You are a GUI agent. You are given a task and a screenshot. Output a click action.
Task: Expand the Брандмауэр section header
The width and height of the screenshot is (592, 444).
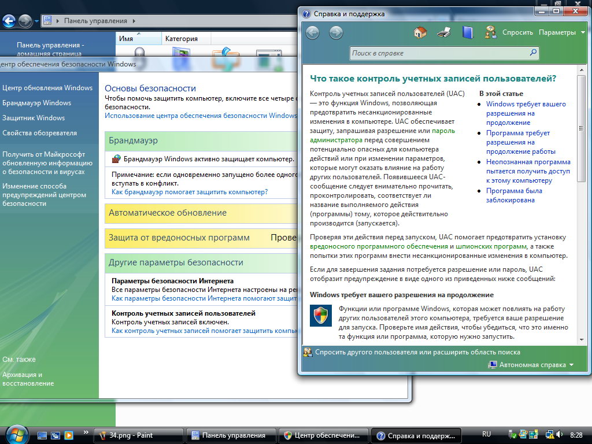click(x=201, y=140)
